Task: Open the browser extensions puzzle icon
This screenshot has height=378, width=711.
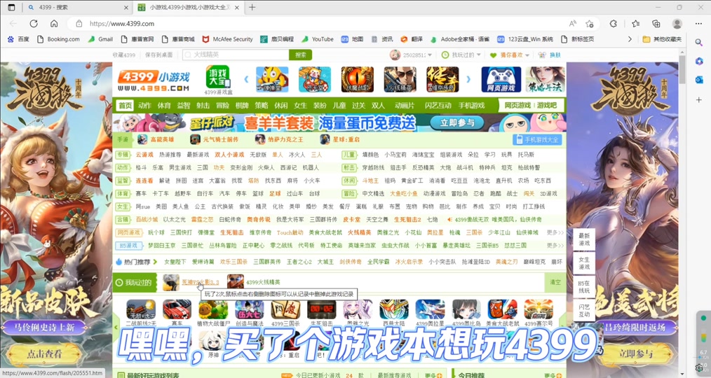Action: click(x=614, y=24)
